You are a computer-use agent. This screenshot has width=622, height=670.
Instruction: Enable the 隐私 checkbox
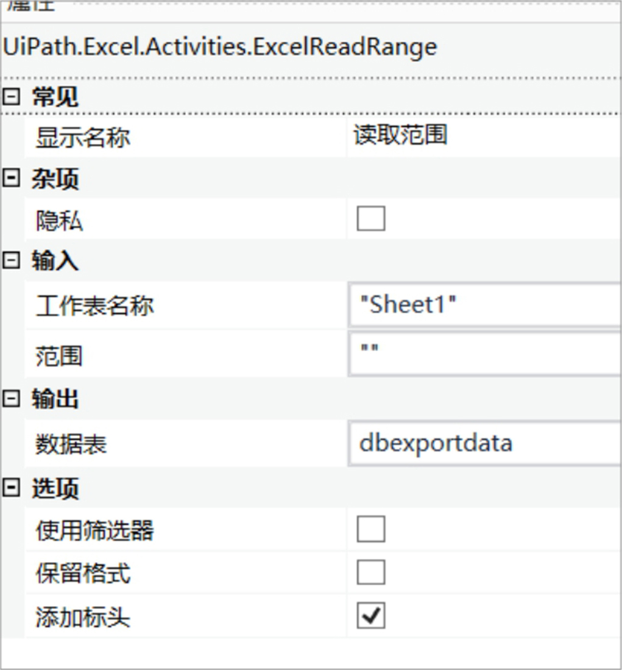370,218
